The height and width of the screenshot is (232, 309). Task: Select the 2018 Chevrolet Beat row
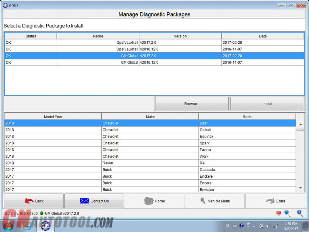pos(150,123)
